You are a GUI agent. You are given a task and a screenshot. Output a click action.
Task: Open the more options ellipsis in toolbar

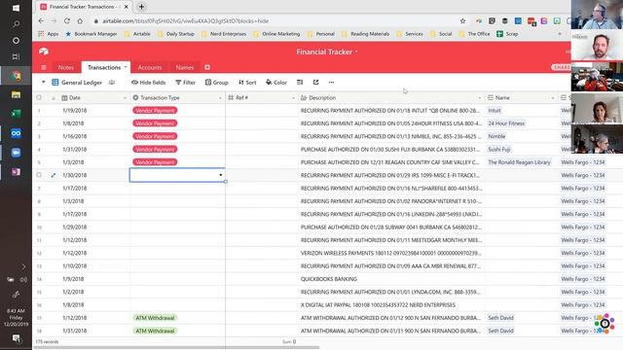(331, 83)
